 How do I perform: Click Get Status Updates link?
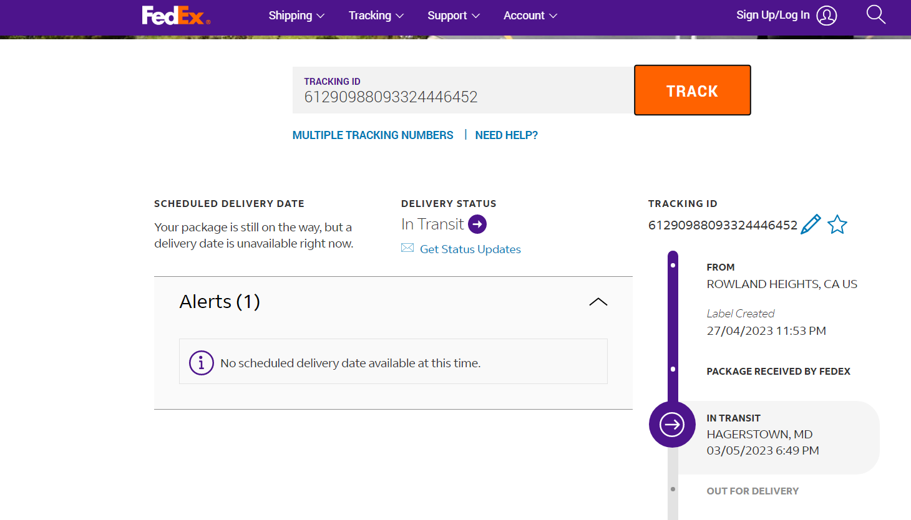pos(470,249)
